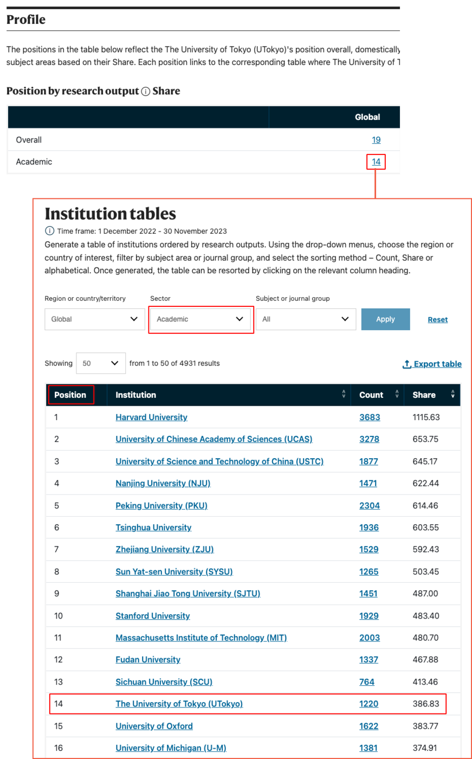Click the Time frame info icon
Screen dimensions: 472x759
49,231
